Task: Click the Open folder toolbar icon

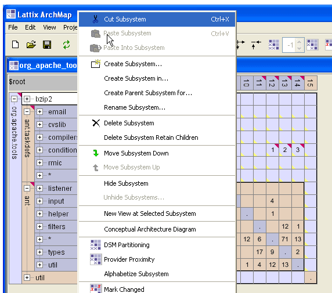Action: pos(31,45)
